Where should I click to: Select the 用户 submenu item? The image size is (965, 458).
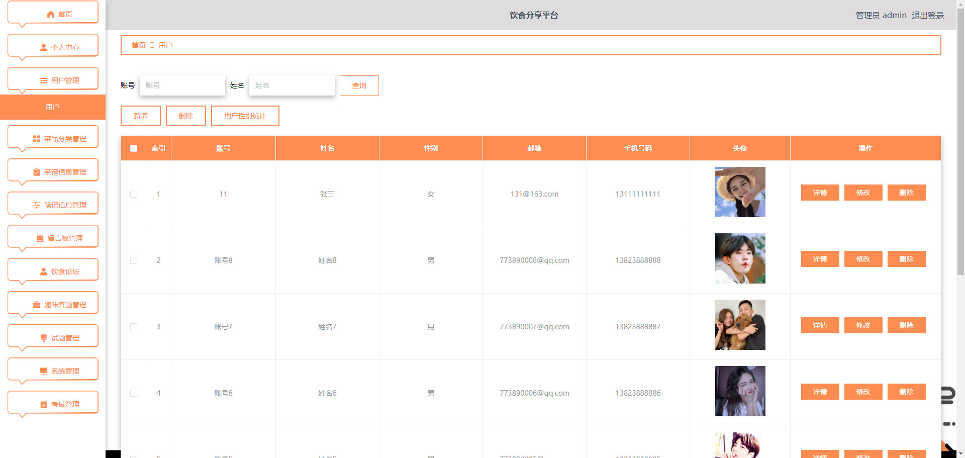click(x=53, y=107)
